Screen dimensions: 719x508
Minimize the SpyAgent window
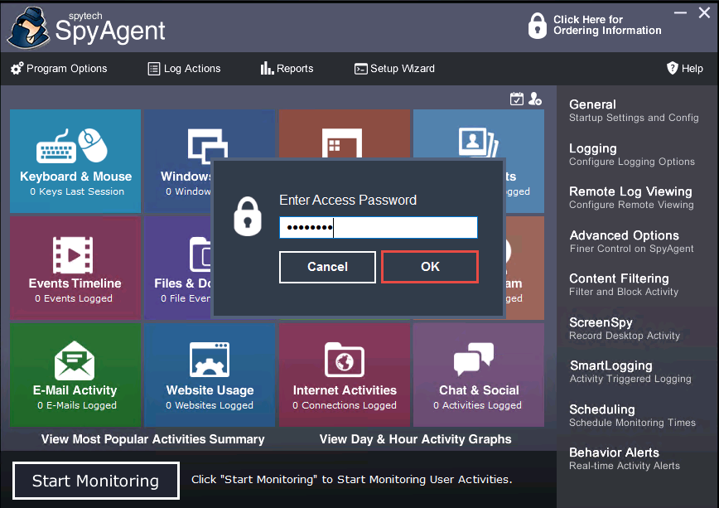click(x=681, y=13)
